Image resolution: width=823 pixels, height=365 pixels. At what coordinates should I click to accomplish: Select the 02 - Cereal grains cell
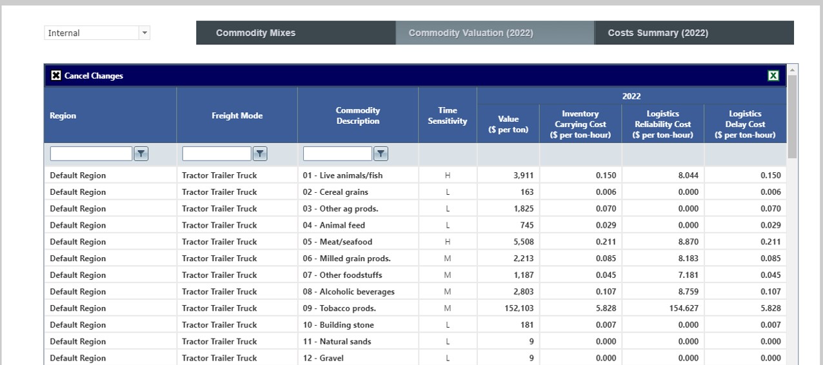click(x=358, y=192)
